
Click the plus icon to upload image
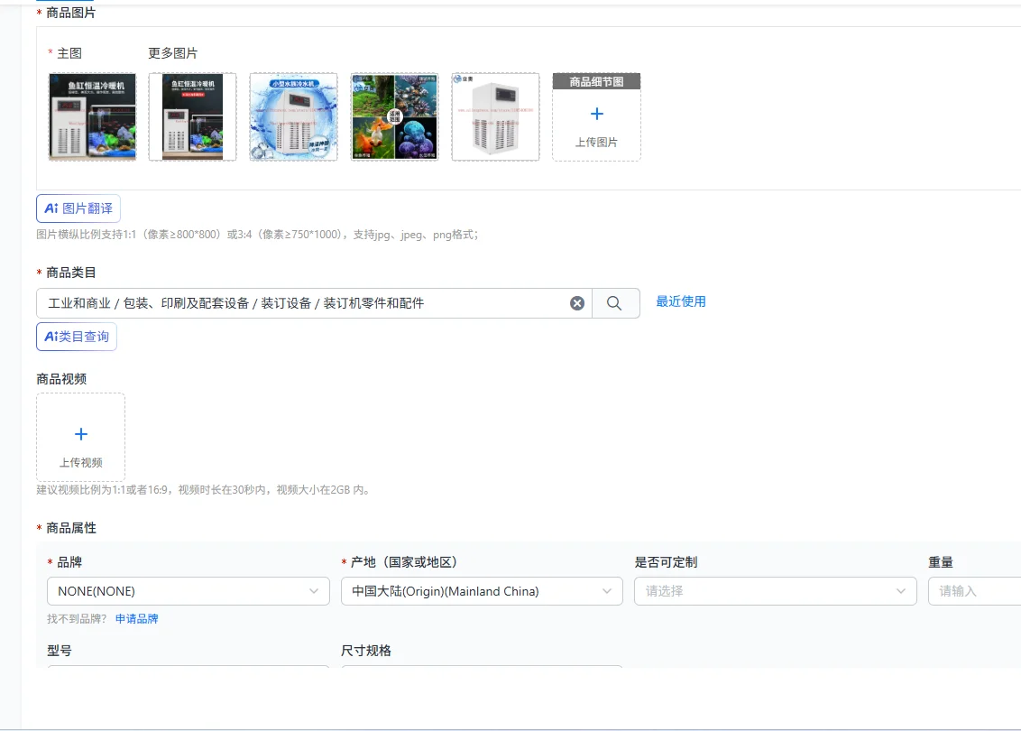pyautogui.click(x=596, y=114)
